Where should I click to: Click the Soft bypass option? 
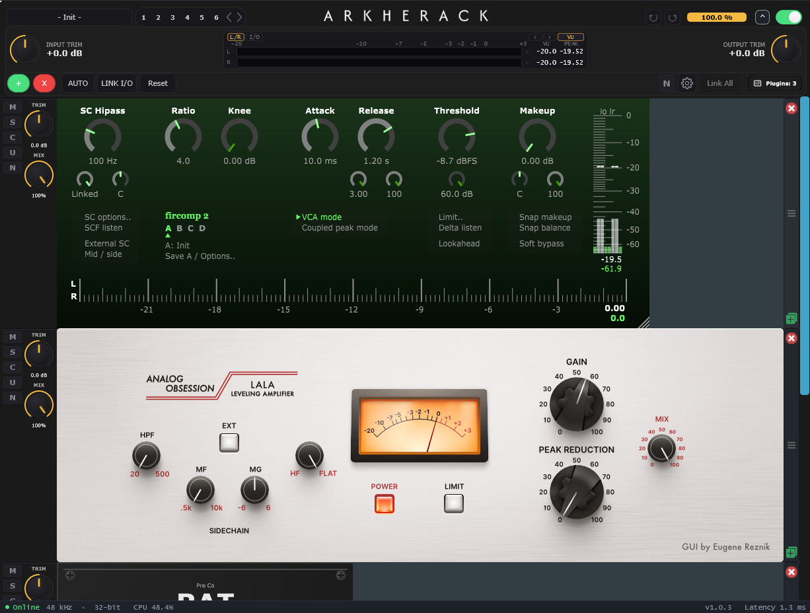pos(542,244)
